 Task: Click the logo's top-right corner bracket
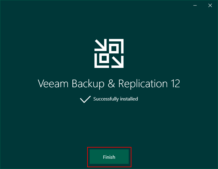pyautogui.click(x=120, y=43)
